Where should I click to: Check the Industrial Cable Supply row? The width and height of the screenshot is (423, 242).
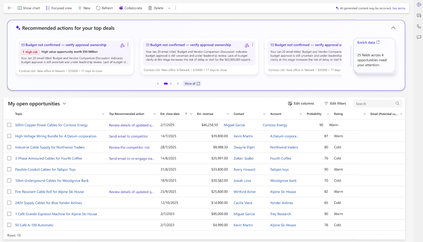tap(9, 147)
